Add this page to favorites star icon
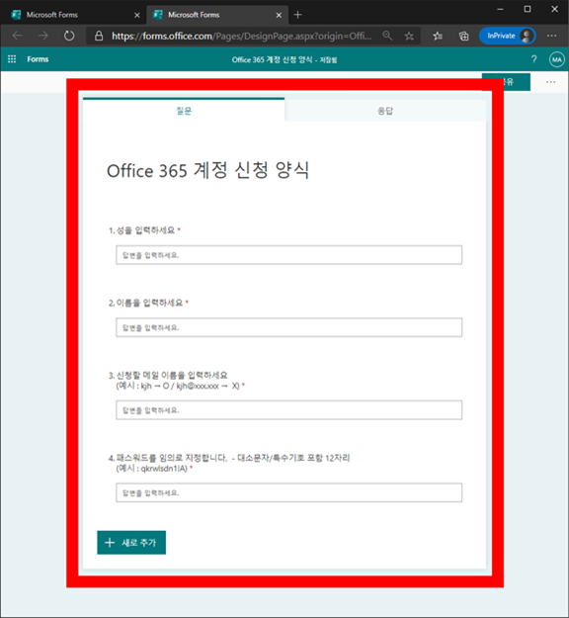The width and height of the screenshot is (569, 618). point(409,37)
